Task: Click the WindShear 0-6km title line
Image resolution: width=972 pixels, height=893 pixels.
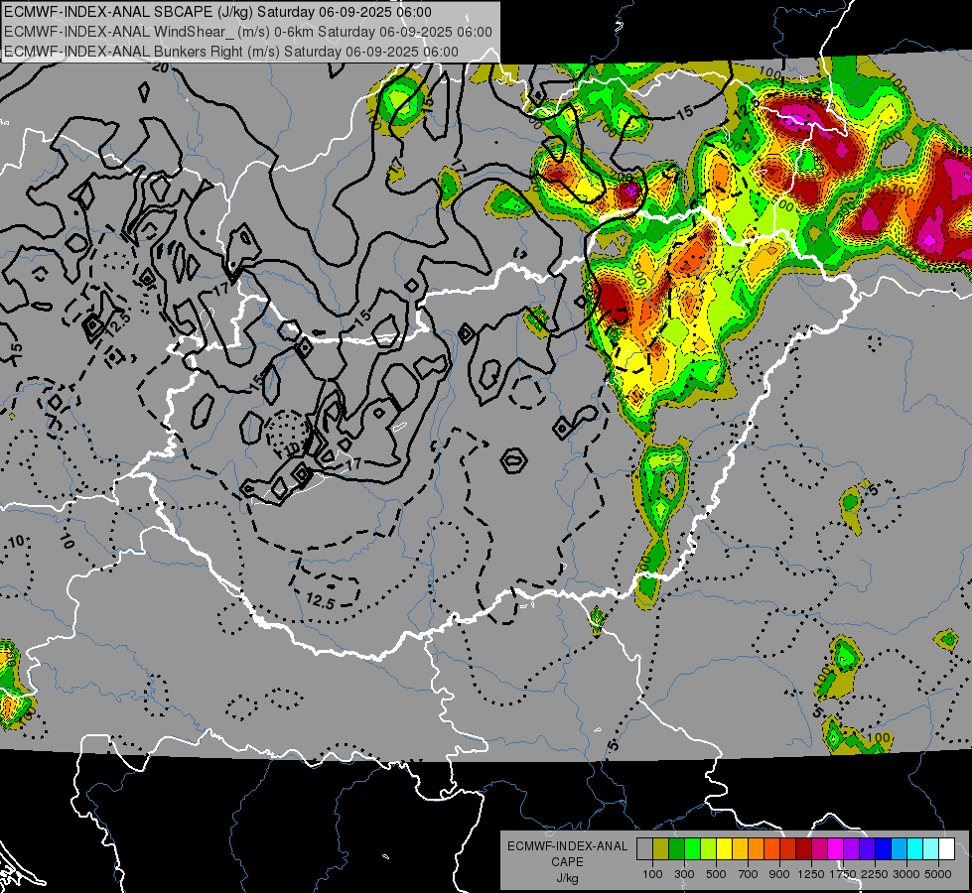Action: pos(248,32)
